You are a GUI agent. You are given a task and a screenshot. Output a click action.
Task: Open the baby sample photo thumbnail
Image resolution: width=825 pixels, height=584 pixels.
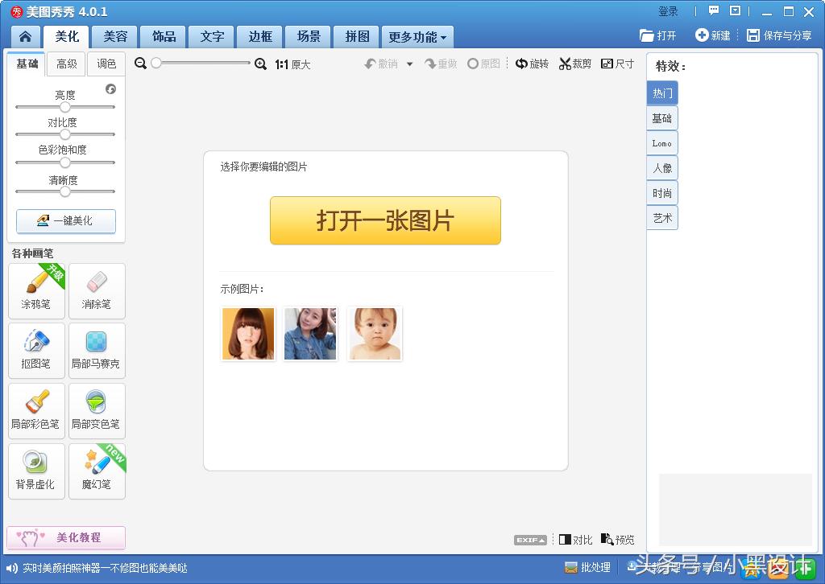click(374, 333)
